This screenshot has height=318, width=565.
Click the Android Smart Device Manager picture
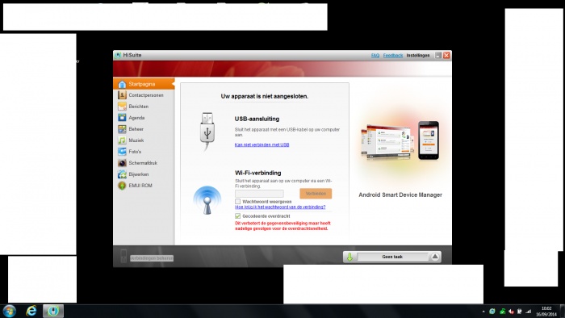point(400,141)
